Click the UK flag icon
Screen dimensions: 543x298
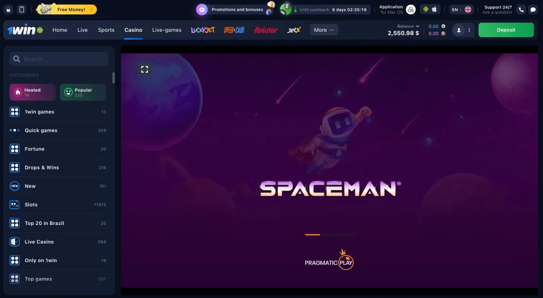pyautogui.click(x=468, y=10)
